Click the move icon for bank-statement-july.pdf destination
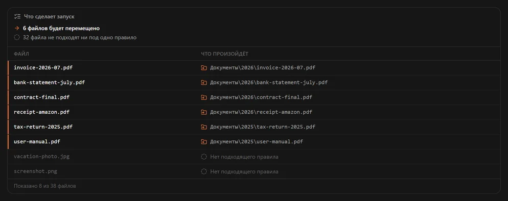 click(x=204, y=83)
